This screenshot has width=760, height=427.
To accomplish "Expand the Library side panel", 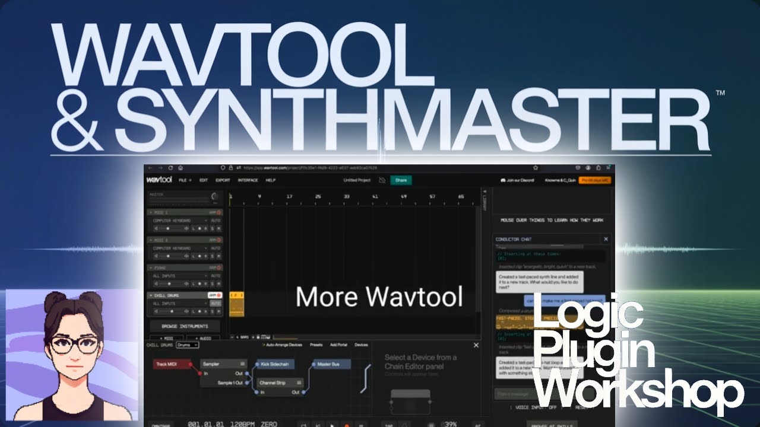I will [x=484, y=200].
